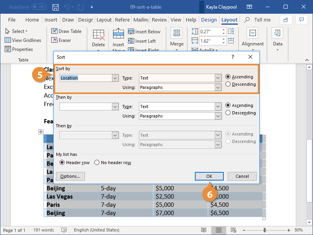The height and width of the screenshot is (235, 313).
Task: Toggle View Gridlines for the table
Action: (x=23, y=40)
